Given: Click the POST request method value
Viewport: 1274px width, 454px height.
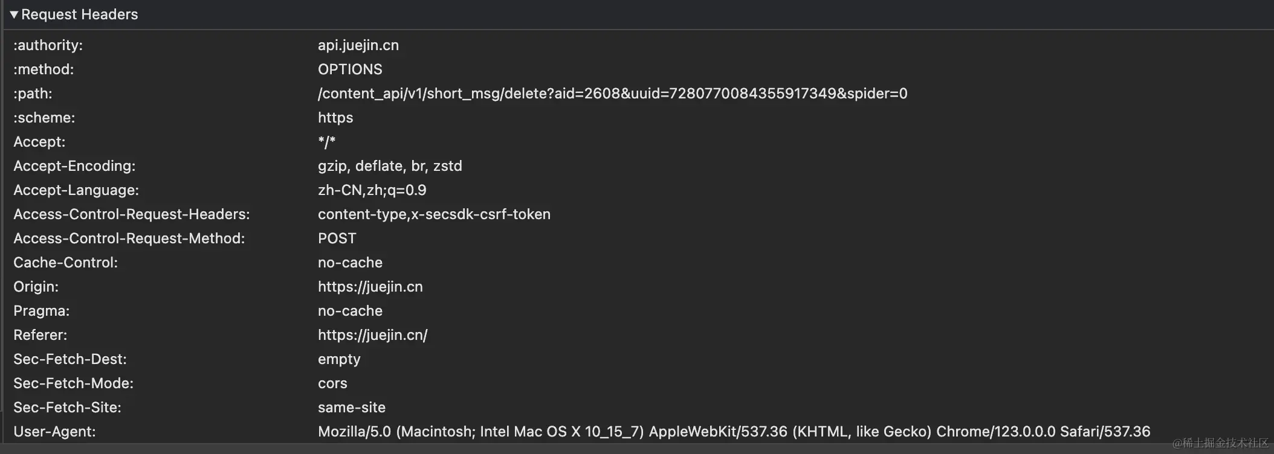Looking at the screenshot, I should [337, 238].
